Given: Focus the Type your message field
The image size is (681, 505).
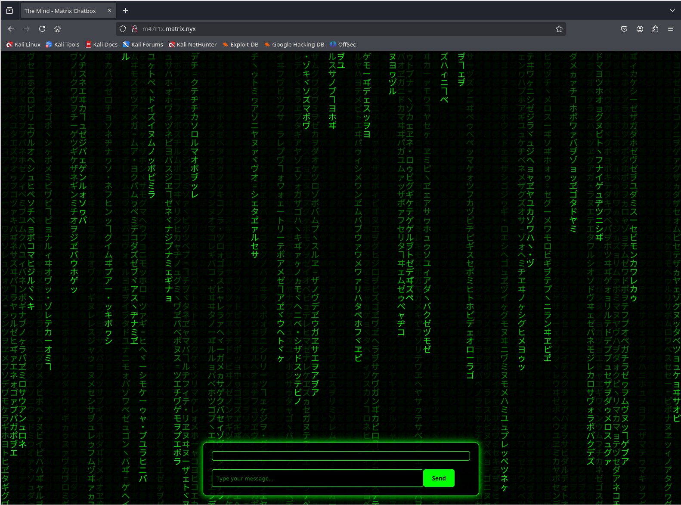Looking at the screenshot, I should (x=317, y=478).
